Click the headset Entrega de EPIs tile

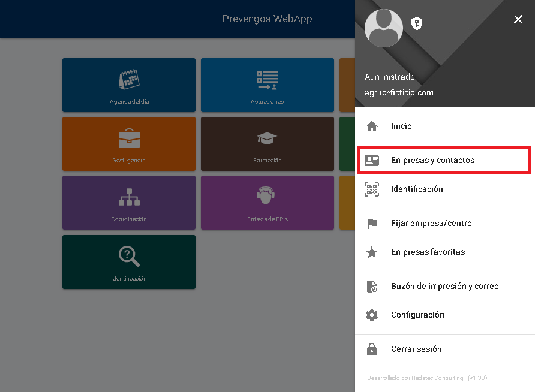click(267, 203)
